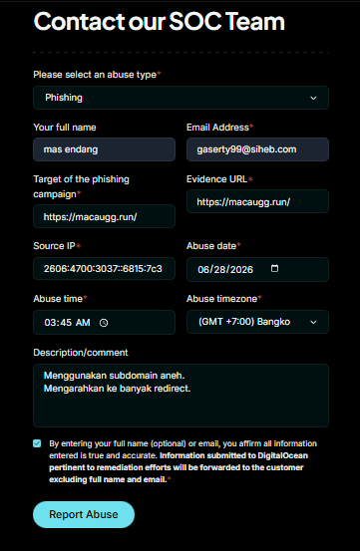Click the 'Please select an abuse type' label
Screen dimensions: 360x551
point(95,75)
